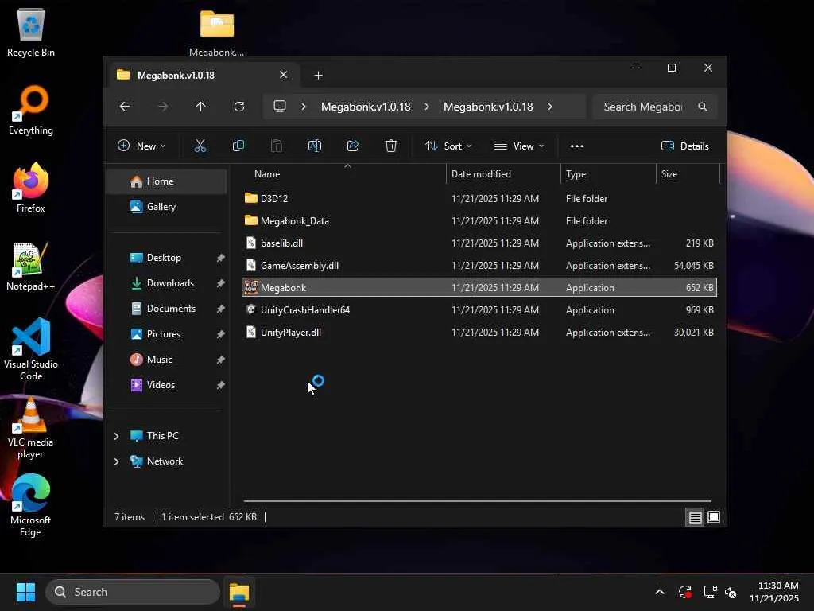The height and width of the screenshot is (611, 814).
Task: Sort files by Date modified column
Action: tap(481, 173)
